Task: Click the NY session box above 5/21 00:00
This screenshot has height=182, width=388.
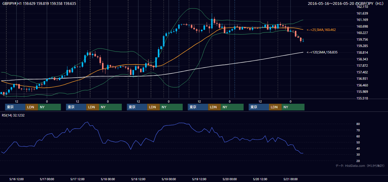Action: (x=293, y=107)
